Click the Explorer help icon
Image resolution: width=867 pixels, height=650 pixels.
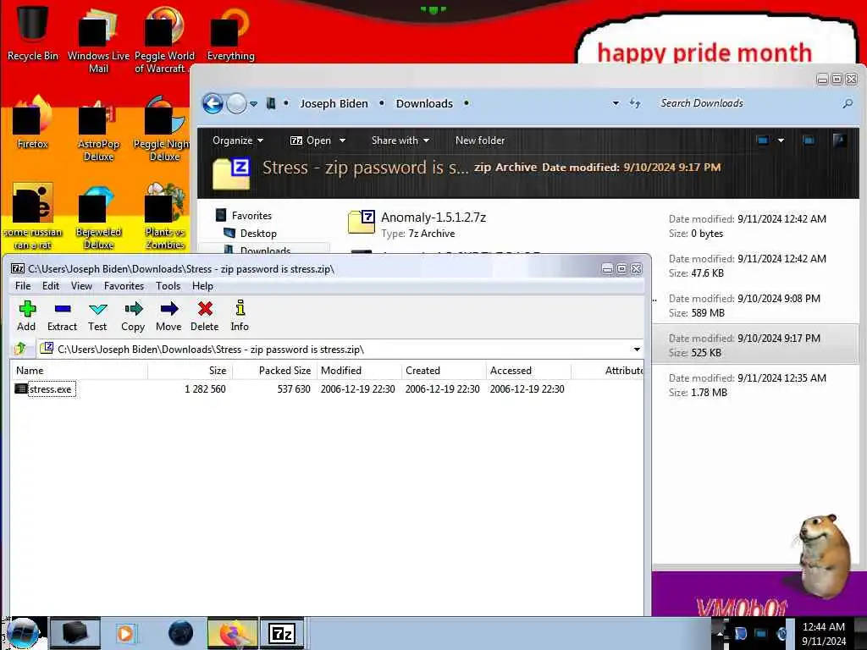click(x=839, y=140)
